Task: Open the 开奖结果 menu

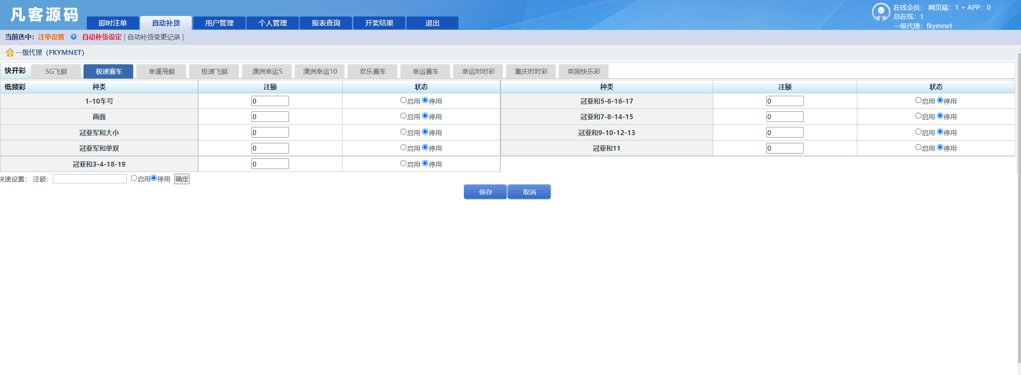Action: click(379, 23)
